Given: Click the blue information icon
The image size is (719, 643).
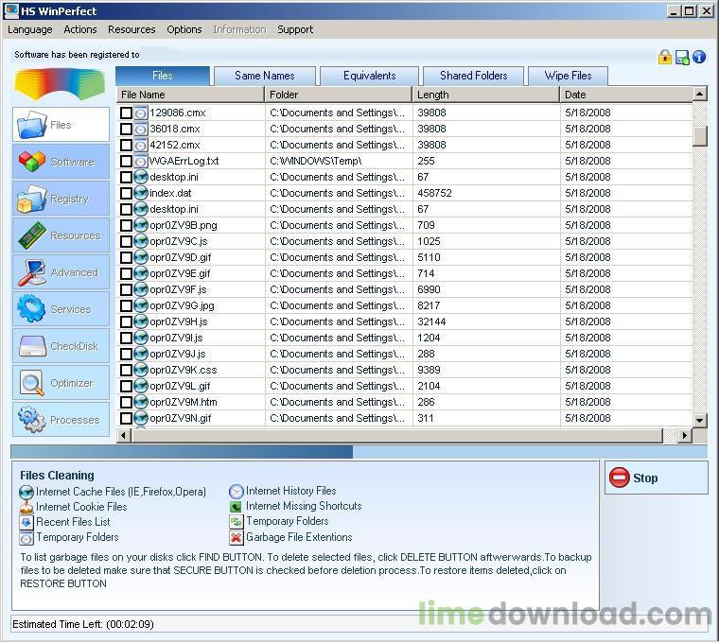Looking at the screenshot, I should click(699, 57).
